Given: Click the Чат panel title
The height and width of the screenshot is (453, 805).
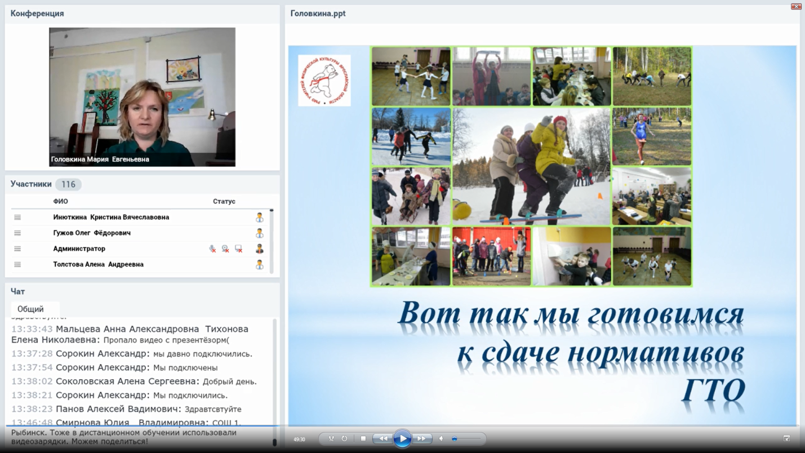Looking at the screenshot, I should 17,291.
